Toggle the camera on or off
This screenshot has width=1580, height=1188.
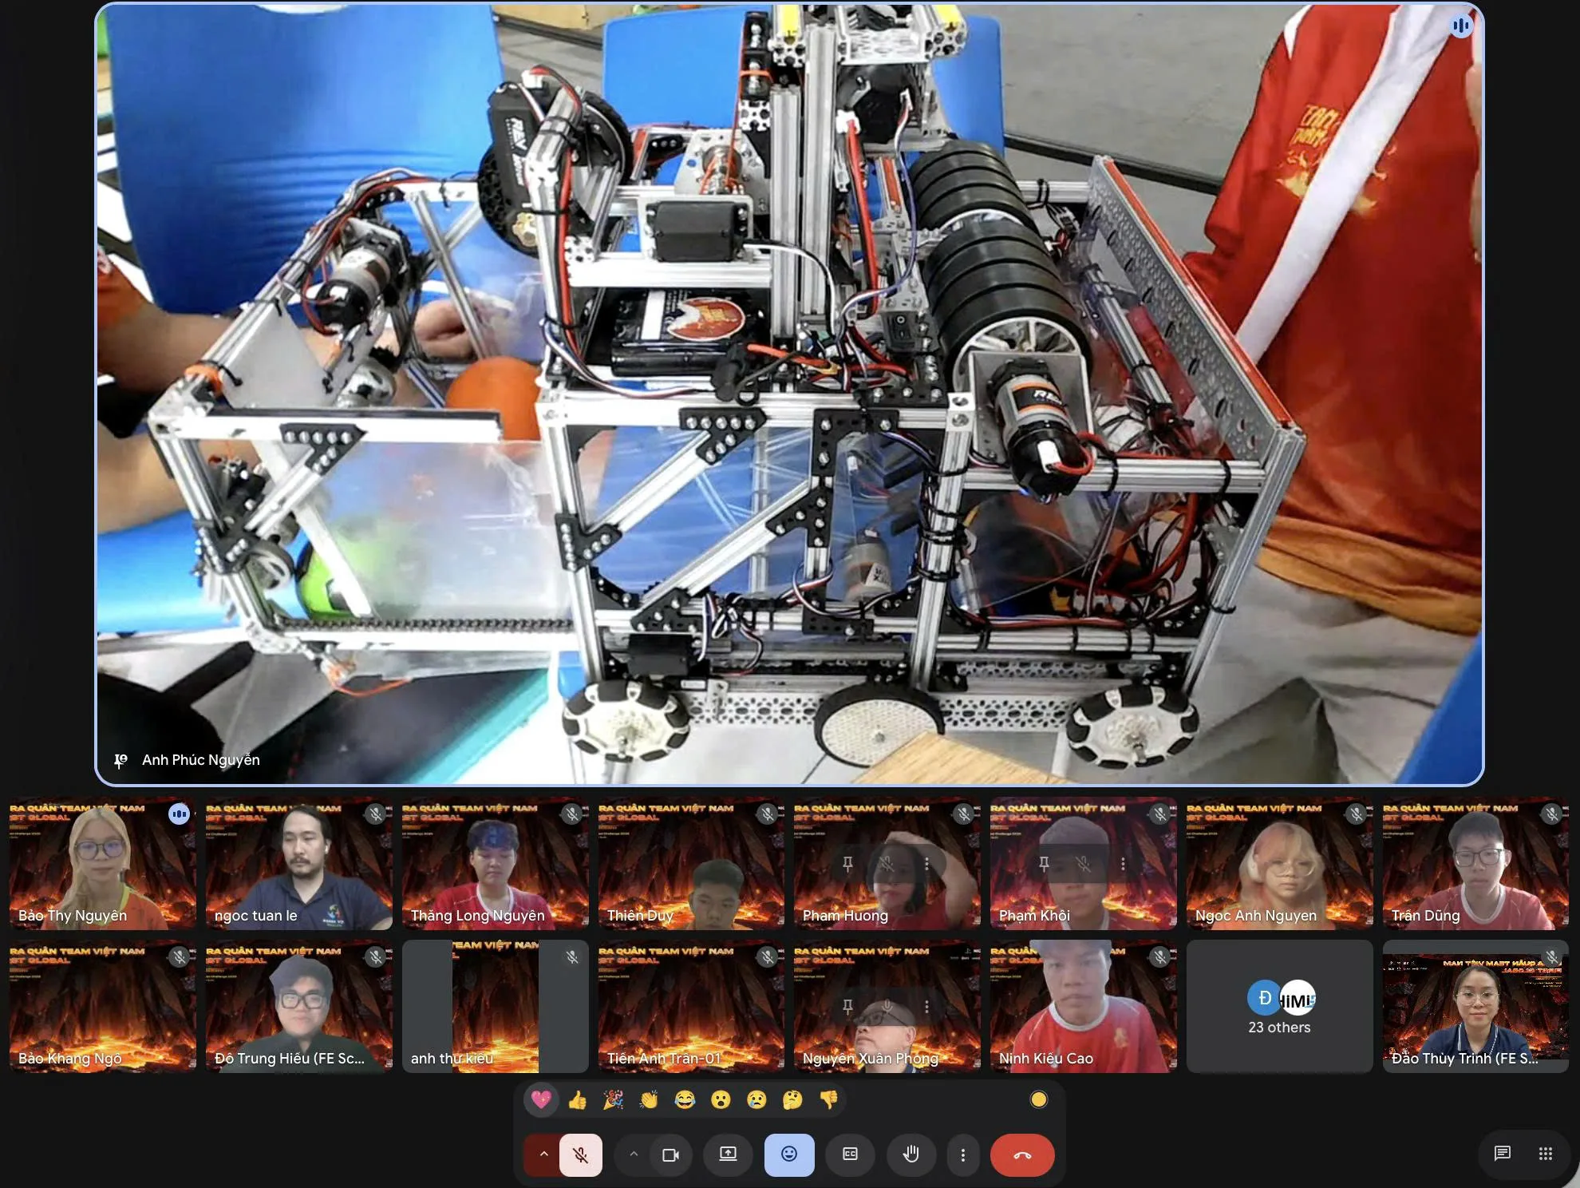click(670, 1154)
